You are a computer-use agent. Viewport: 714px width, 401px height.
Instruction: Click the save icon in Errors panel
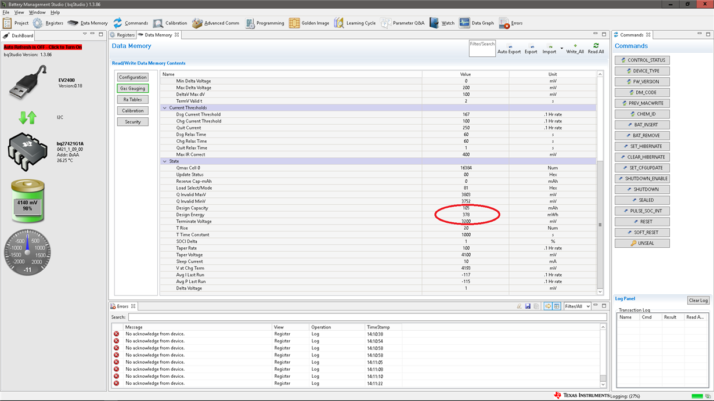click(528, 306)
